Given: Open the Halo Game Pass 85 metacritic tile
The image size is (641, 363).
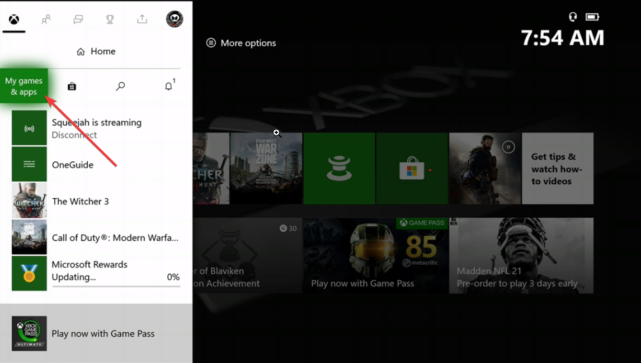Looking at the screenshot, I should (376, 255).
